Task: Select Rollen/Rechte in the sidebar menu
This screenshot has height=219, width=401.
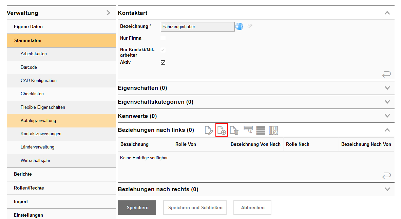Action: 29,188
